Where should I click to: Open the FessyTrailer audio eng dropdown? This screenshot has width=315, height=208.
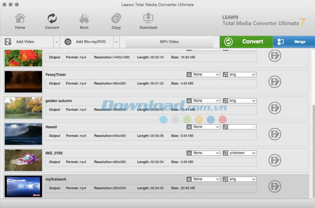tap(242, 75)
